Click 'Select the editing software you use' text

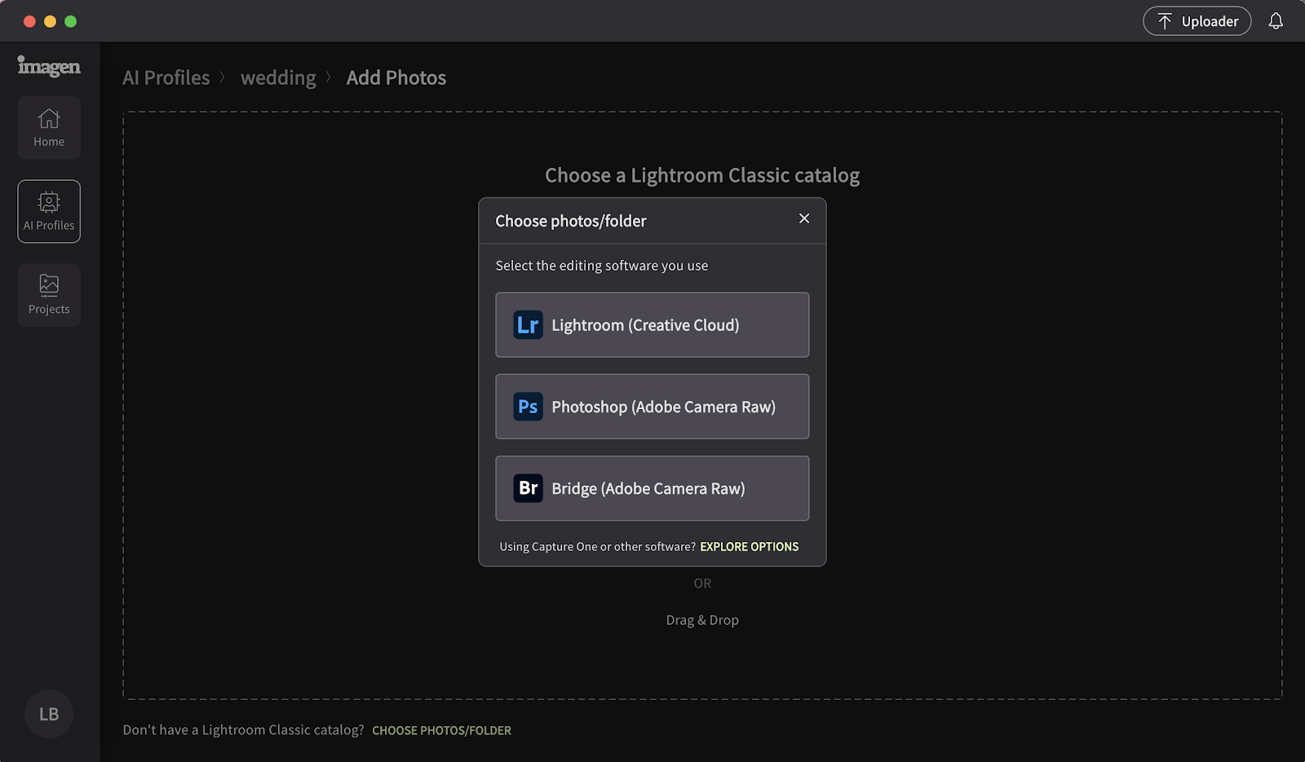(602, 266)
